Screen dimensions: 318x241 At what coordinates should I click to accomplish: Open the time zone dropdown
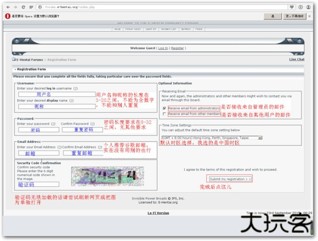click(x=212, y=137)
